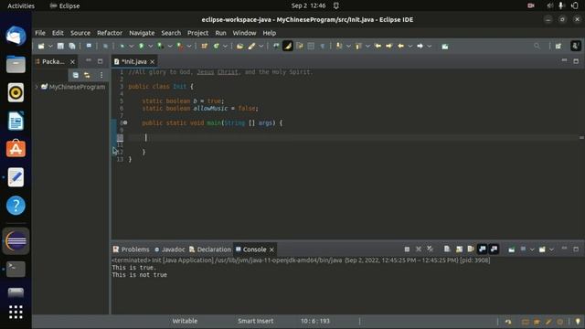Click the Next Annotation toolbar icon

point(339,47)
